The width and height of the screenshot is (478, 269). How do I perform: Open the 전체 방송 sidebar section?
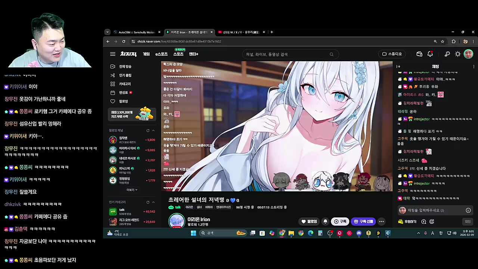tap(125, 67)
